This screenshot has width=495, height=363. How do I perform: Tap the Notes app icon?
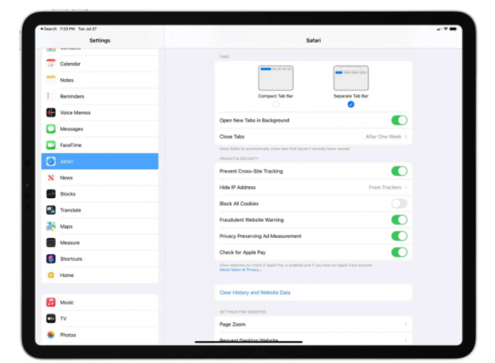51,80
